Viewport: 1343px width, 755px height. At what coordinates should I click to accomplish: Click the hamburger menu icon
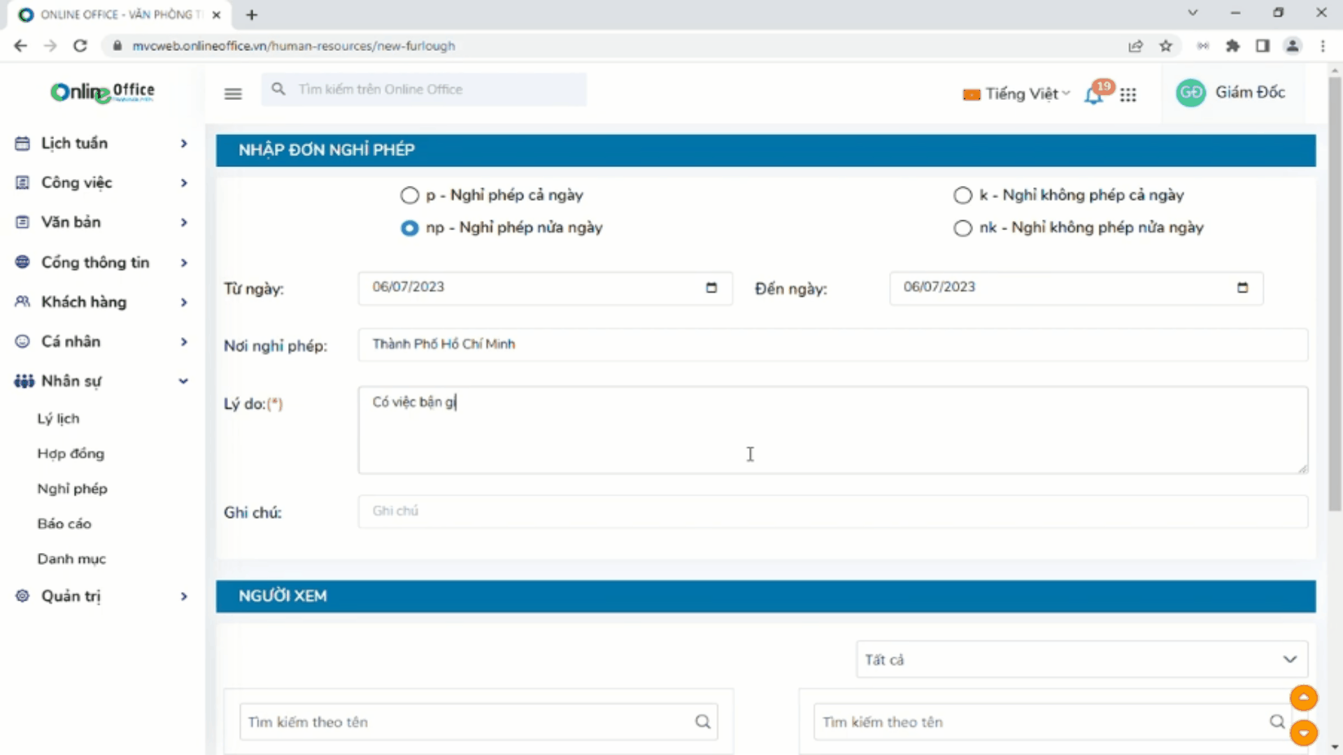click(233, 93)
